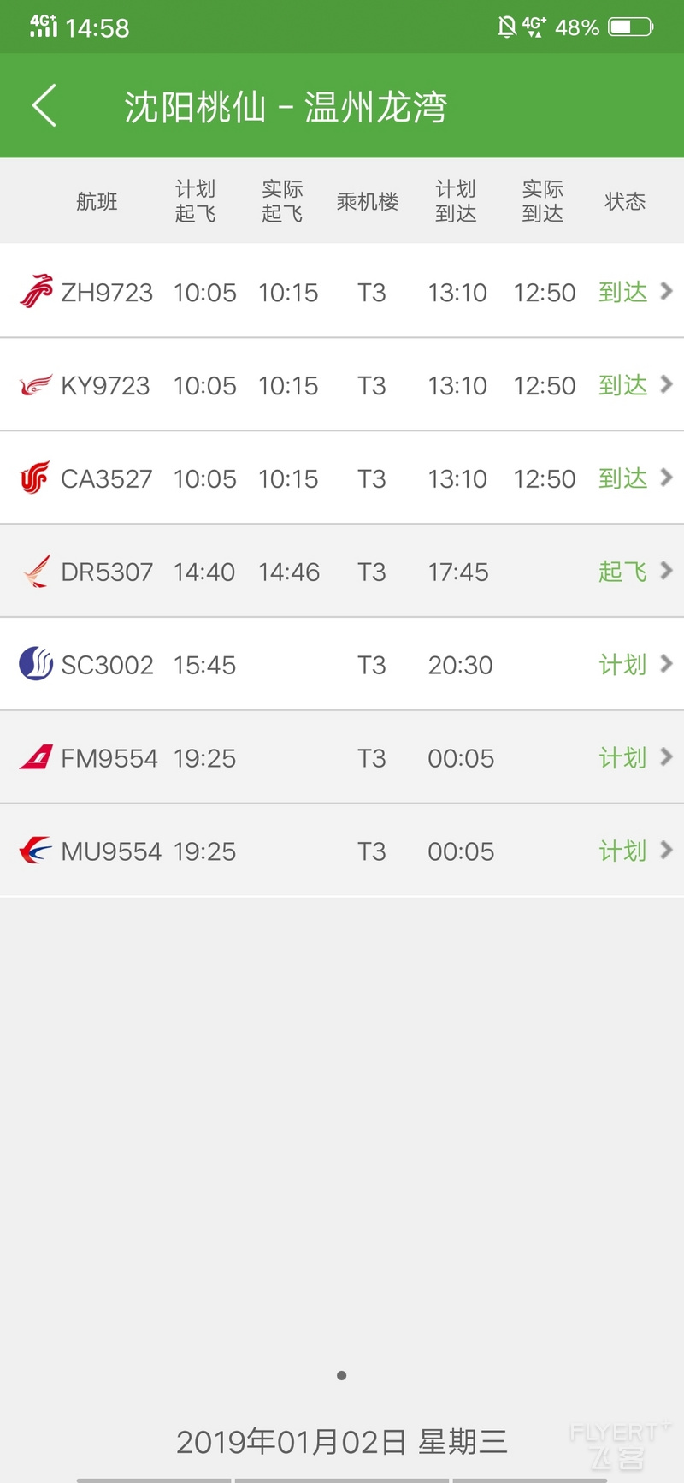The width and height of the screenshot is (684, 1483).
Task: Tap the page indicator dot
Action: 342,1375
